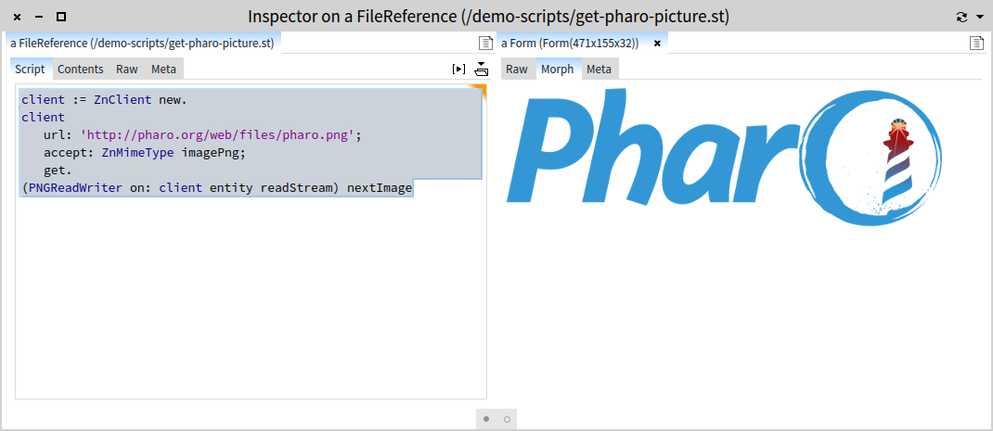Click the 'accept: ZnMimeType imagePng;' line

145,153
